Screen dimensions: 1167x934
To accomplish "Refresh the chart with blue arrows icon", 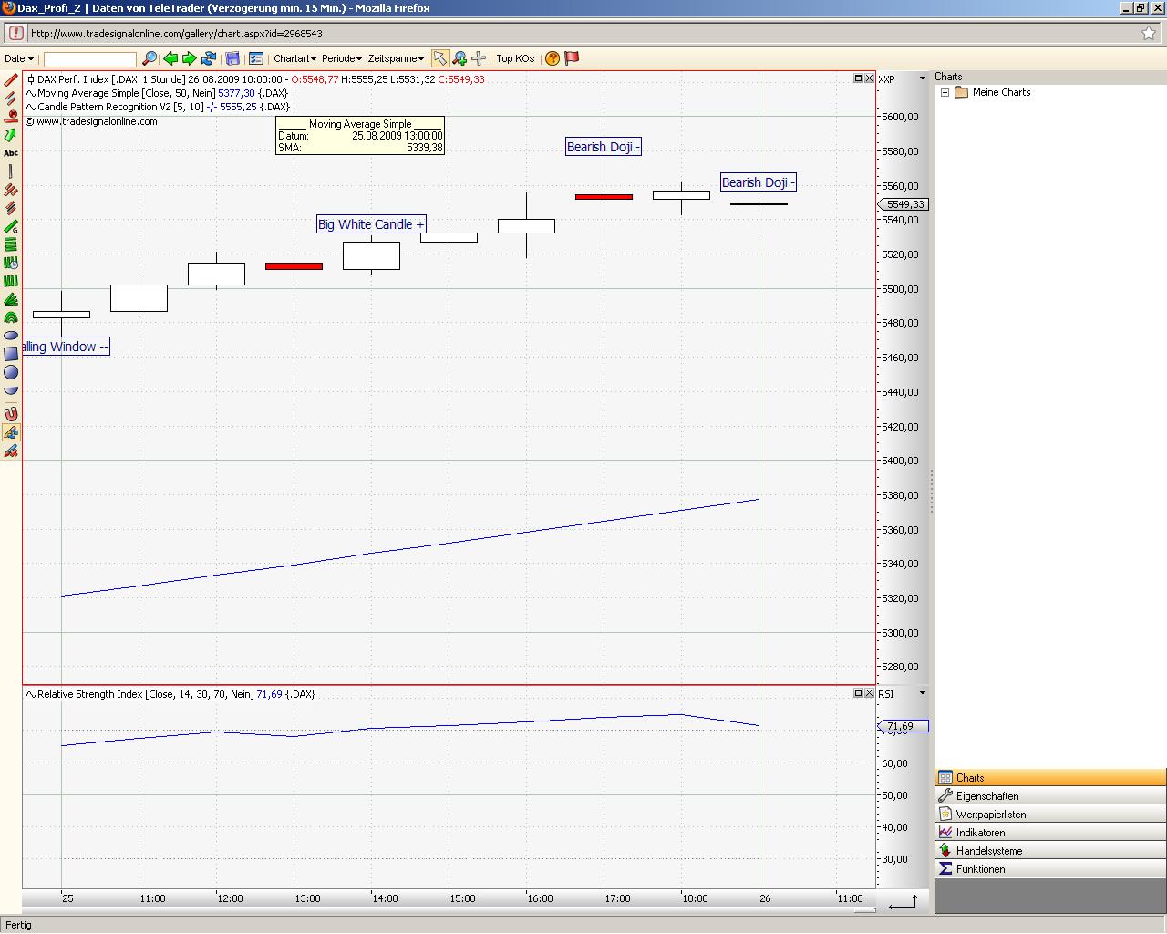I will pyautogui.click(x=209, y=58).
